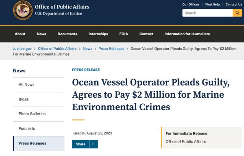
Task: Open Information for Journalists menu
Action: pyautogui.click(x=187, y=34)
